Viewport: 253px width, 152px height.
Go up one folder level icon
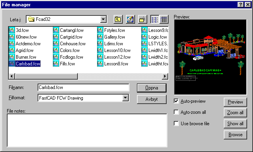(x=118, y=19)
